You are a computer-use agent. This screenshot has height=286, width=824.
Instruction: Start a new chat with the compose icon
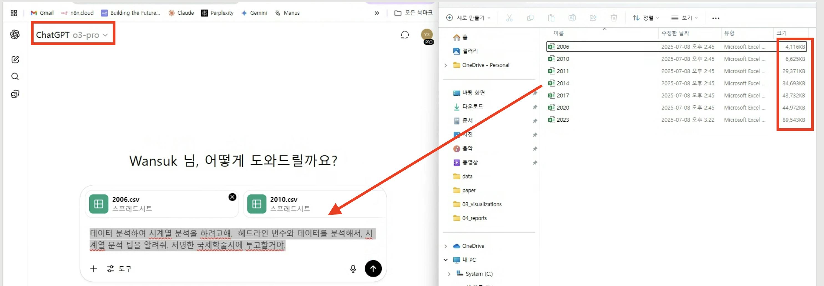15,59
